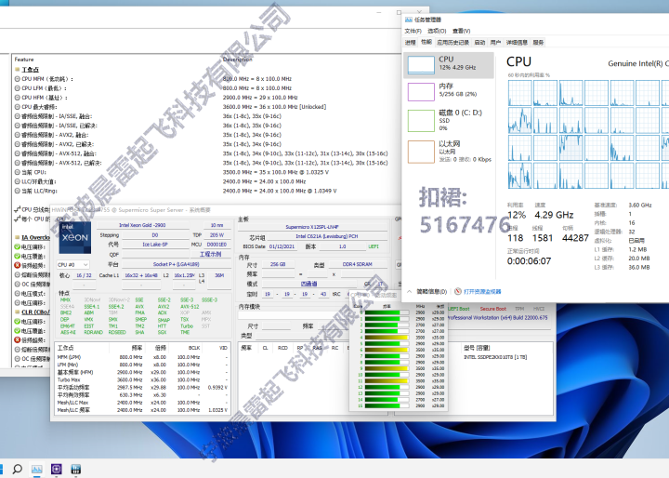Viewport: 669px width, 478px height.
Task: Click the Task Manager title bar icon
Action: [x=408, y=20]
